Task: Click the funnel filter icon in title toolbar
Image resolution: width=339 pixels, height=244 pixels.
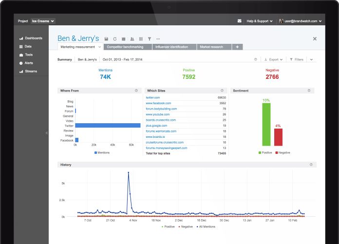Action: pos(150,39)
